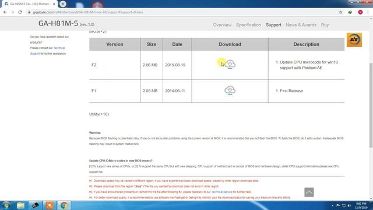The height and width of the screenshot is (210, 373).
Task: Click the Download column header
Action: click(x=230, y=44)
